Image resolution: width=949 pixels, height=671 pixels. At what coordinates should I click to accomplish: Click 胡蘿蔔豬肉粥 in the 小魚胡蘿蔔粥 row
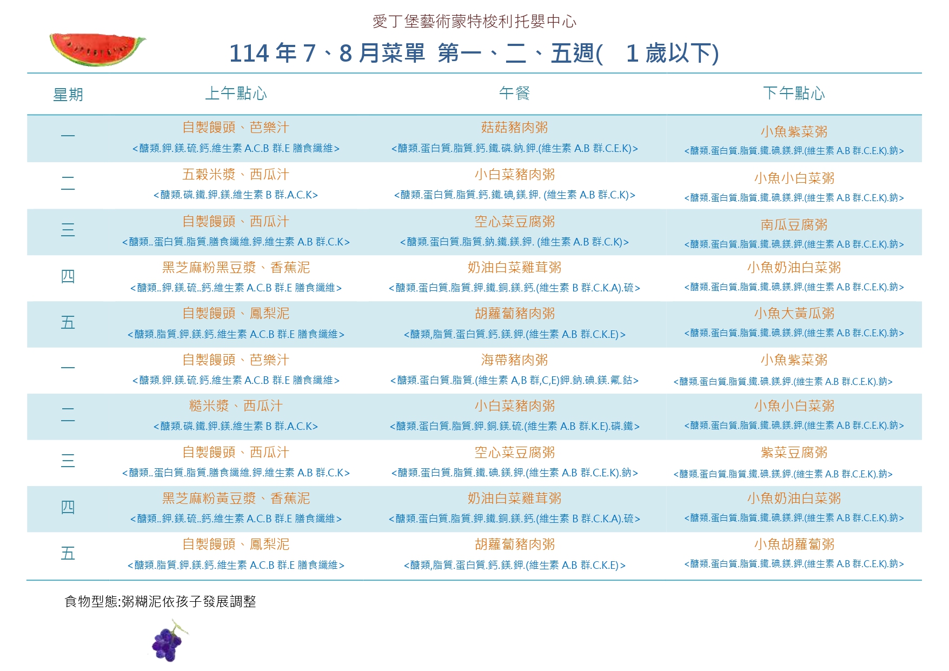[514, 544]
